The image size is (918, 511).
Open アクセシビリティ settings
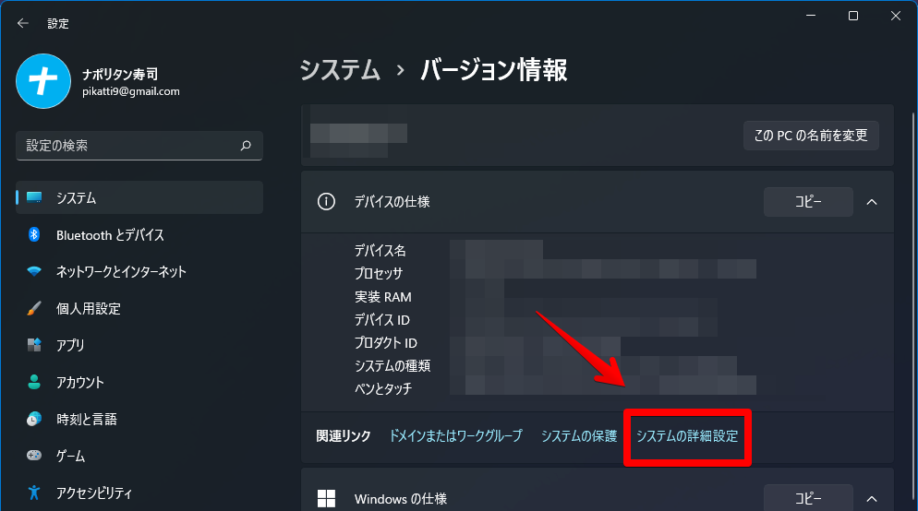pyautogui.click(x=139, y=493)
